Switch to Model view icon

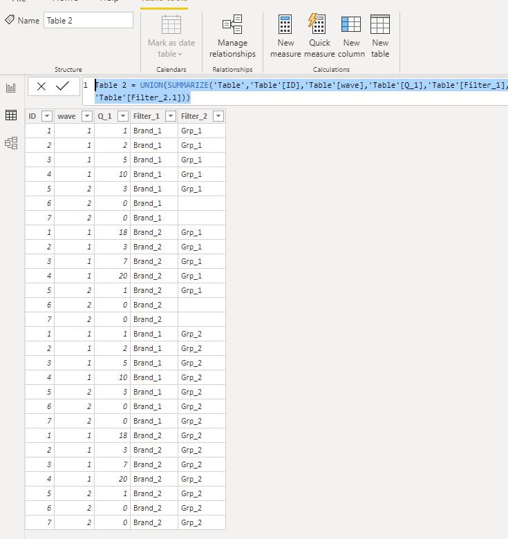(x=11, y=142)
